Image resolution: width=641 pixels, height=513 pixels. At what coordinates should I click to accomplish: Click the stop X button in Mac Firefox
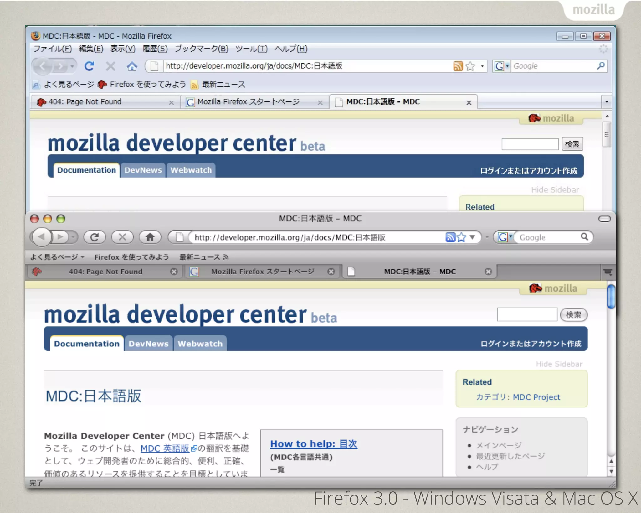[122, 237]
